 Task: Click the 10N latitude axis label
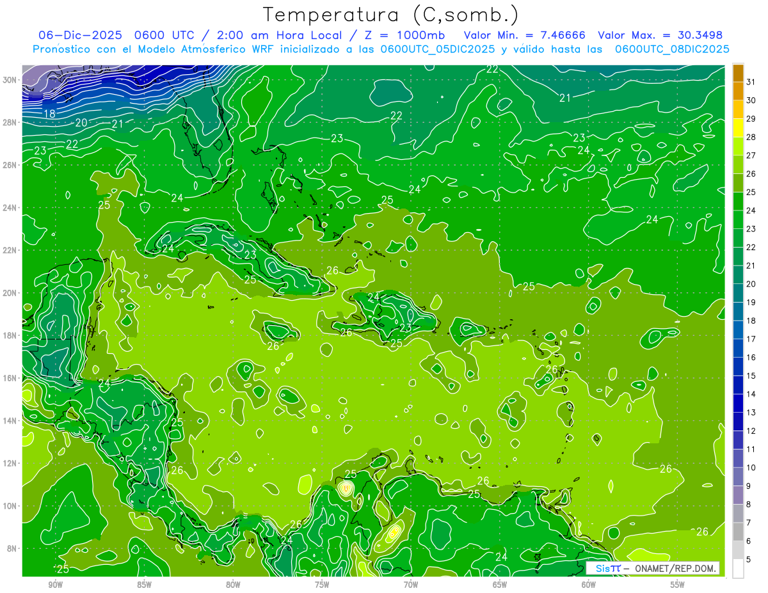click(11, 505)
